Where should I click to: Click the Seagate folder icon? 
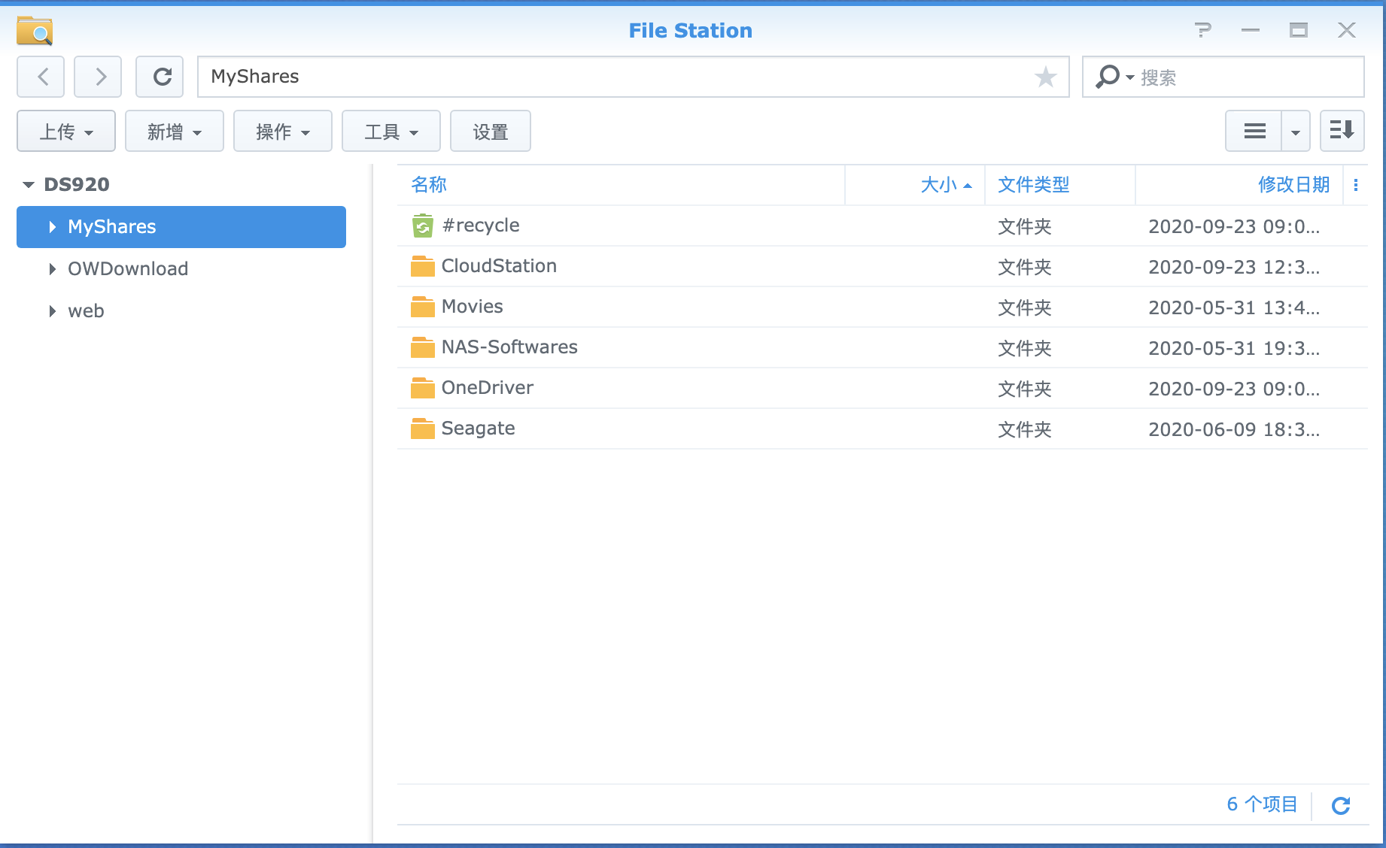tap(423, 429)
